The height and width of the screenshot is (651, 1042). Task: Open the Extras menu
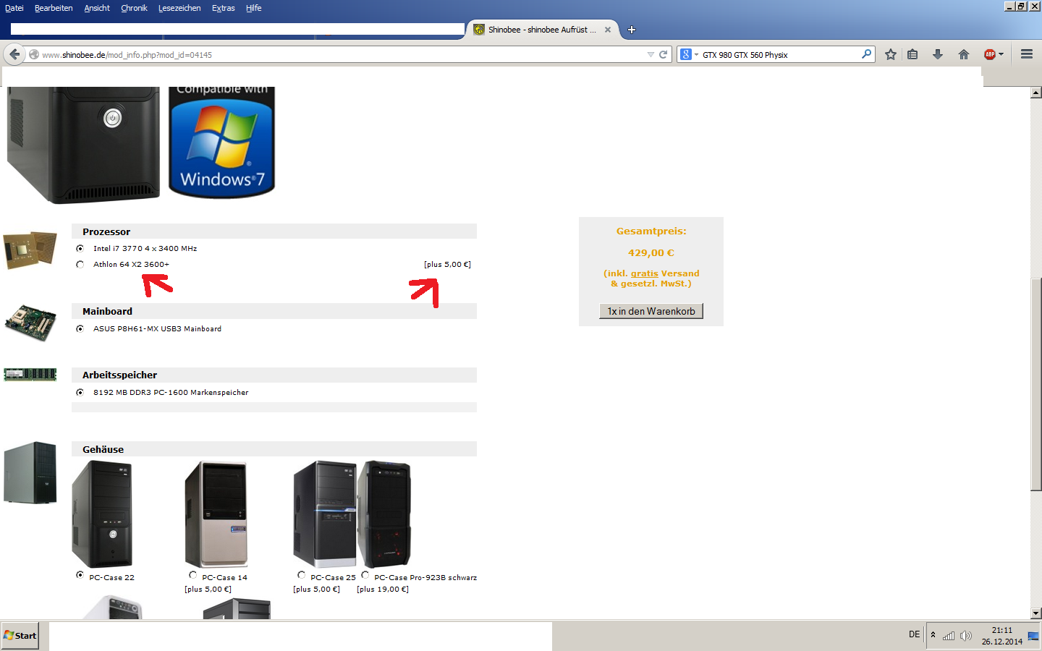(x=223, y=8)
